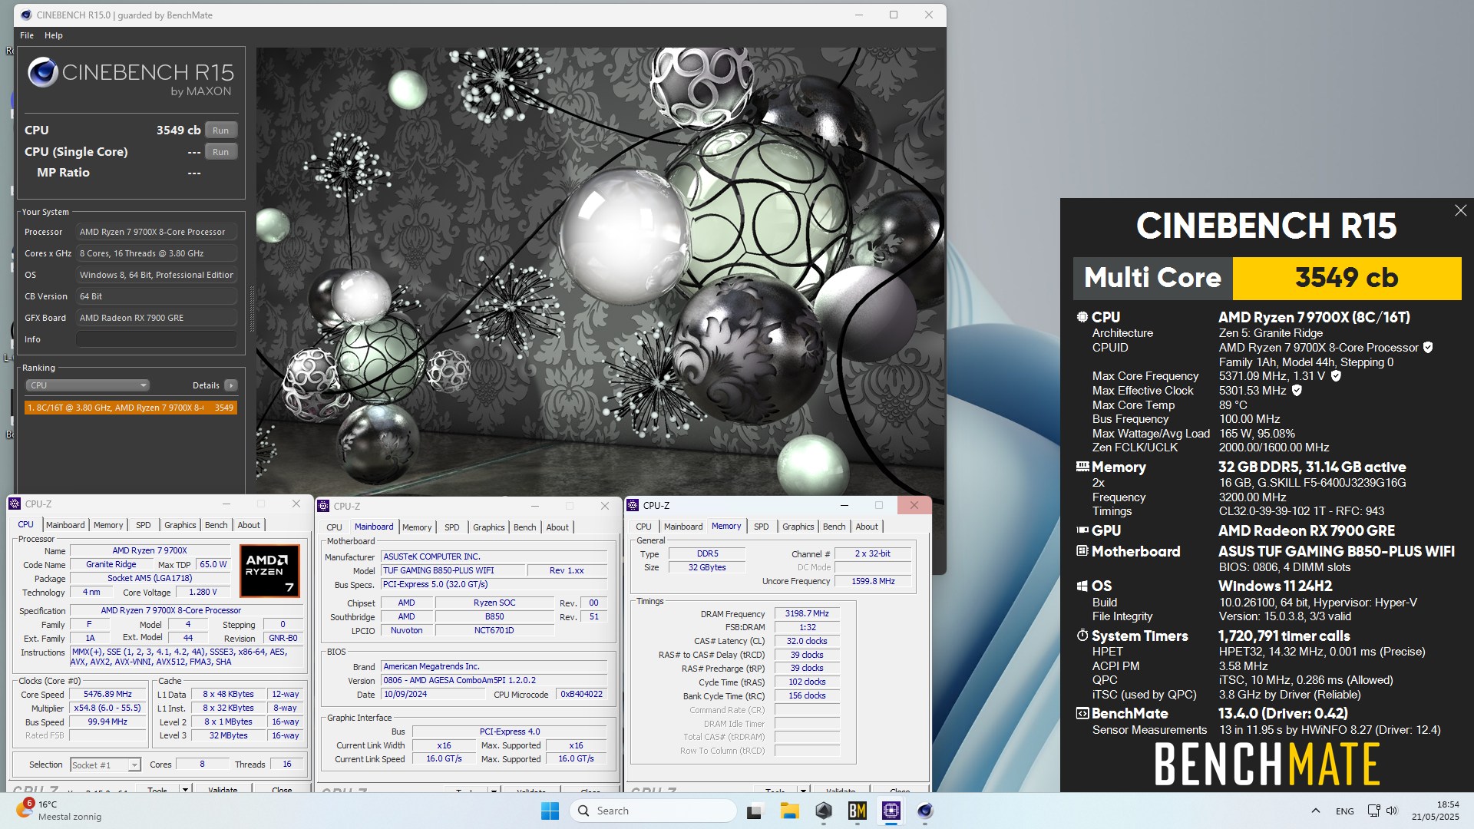The height and width of the screenshot is (829, 1474).
Task: Open the SPD tab in the CPU-Z Mainboard window
Action: coord(451,527)
